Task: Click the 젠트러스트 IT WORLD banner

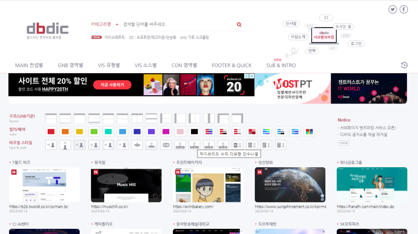Action: (369, 88)
